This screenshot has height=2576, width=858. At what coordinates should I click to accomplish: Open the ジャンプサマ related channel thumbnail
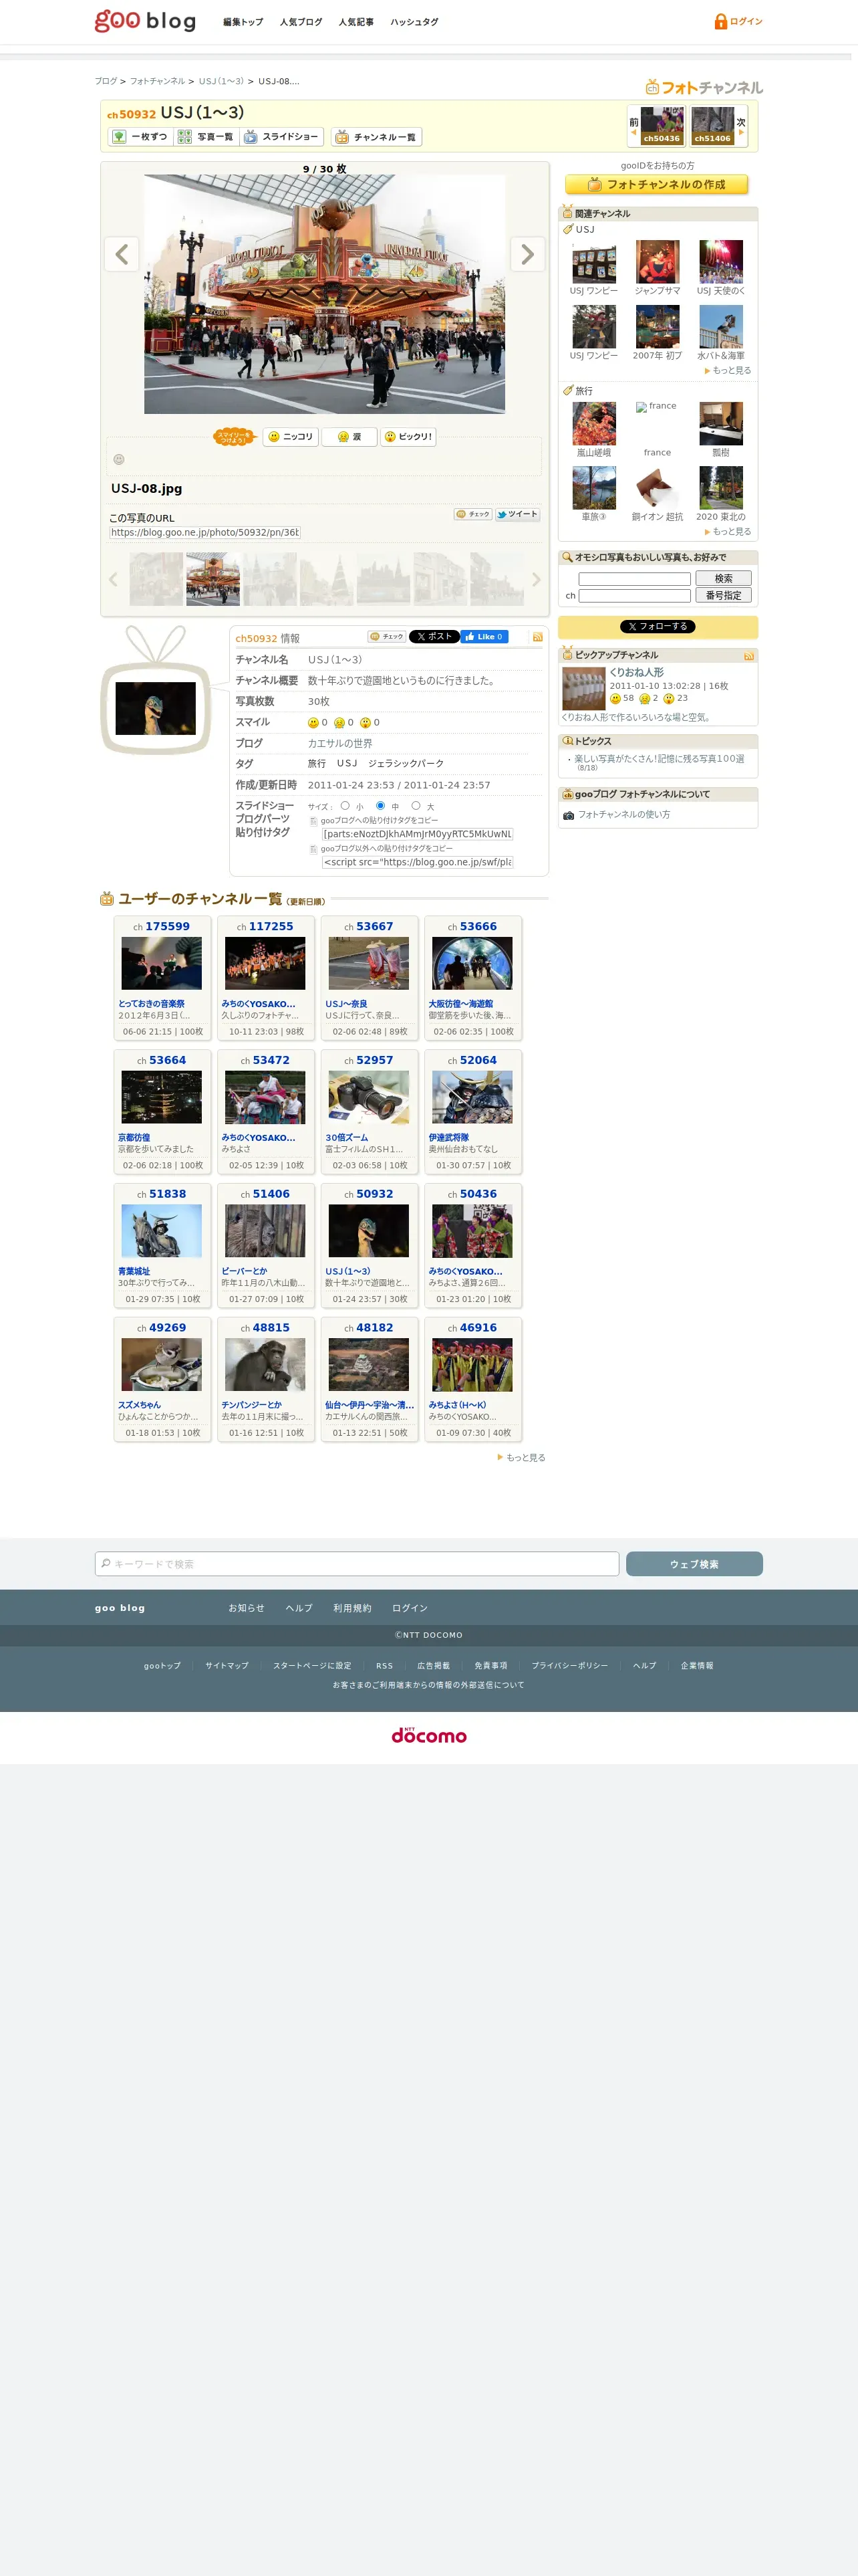pos(658,262)
